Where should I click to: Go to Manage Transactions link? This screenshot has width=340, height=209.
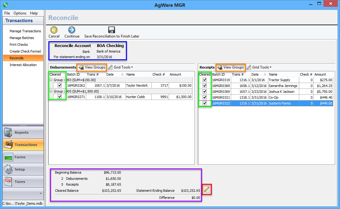pyautogui.click(x=25, y=31)
